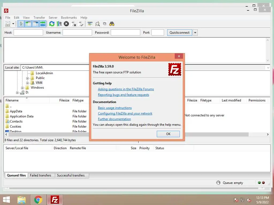Switch to Queued files tab
This screenshot has width=274, height=205.
pyautogui.click(x=16, y=175)
